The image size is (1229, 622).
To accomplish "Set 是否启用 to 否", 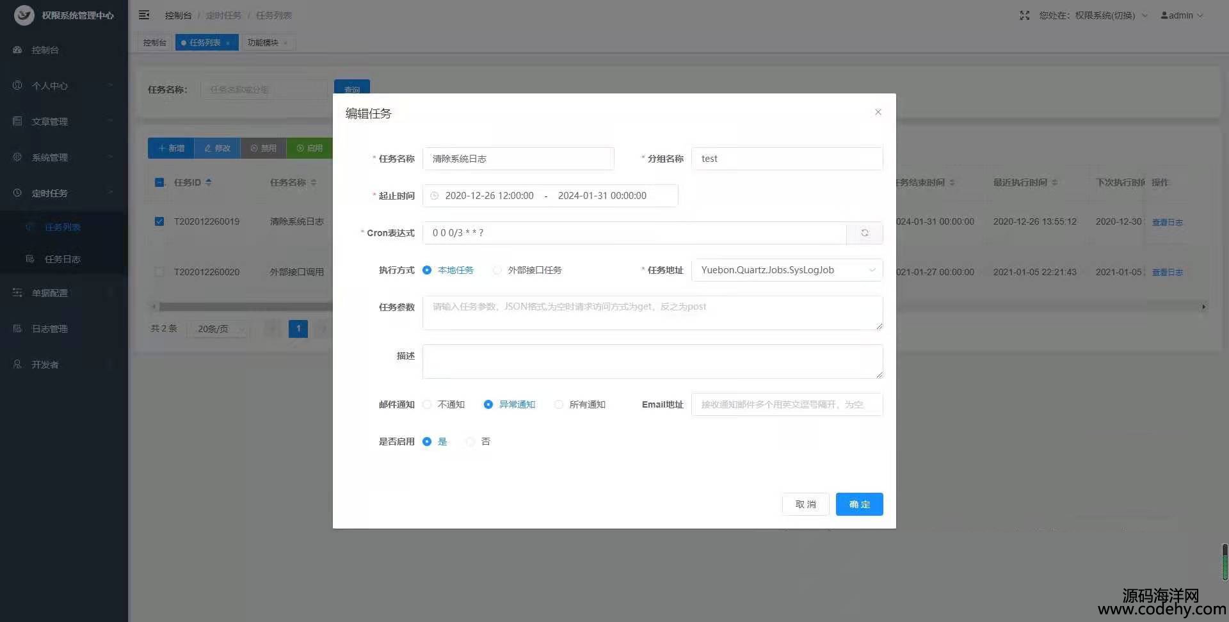I will click(470, 442).
